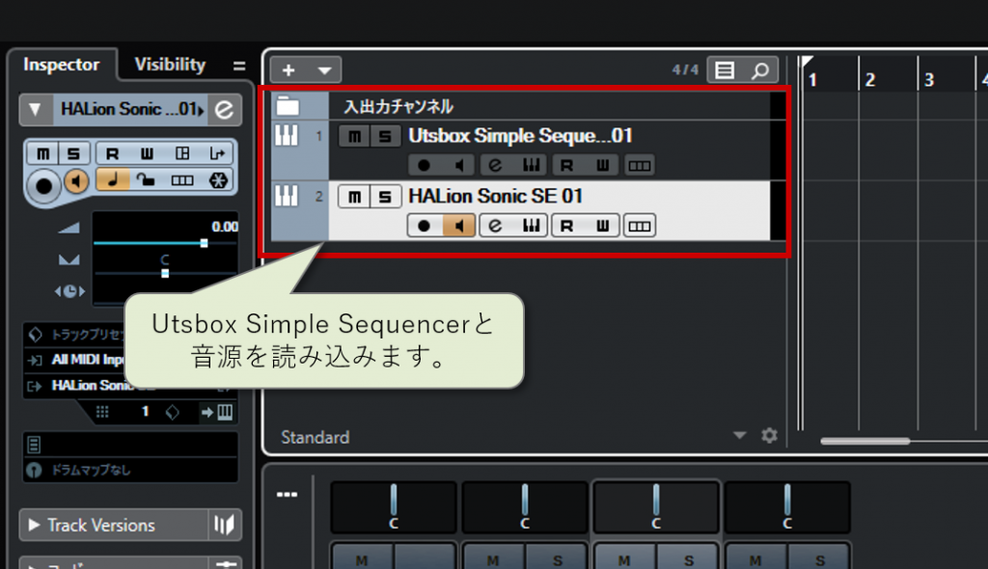Viewport: 988px width, 569px height.
Task: Enable Write automation on HALion Sonic SE track
Action: point(603,226)
